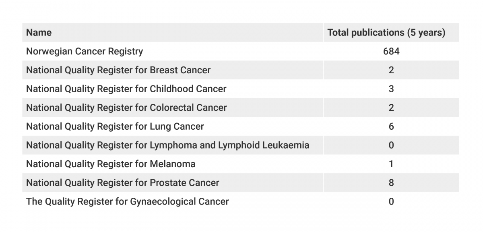The width and height of the screenshot is (483, 232).
Task: Click the publication count for Childhood Cancer
Action: [391, 89]
